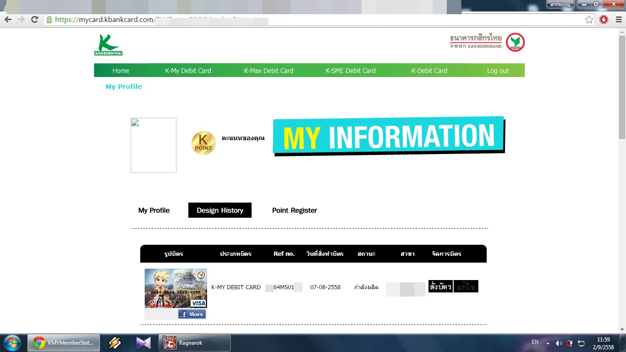Click the 07-08-2558 order date cell
626x352 pixels.
point(325,287)
